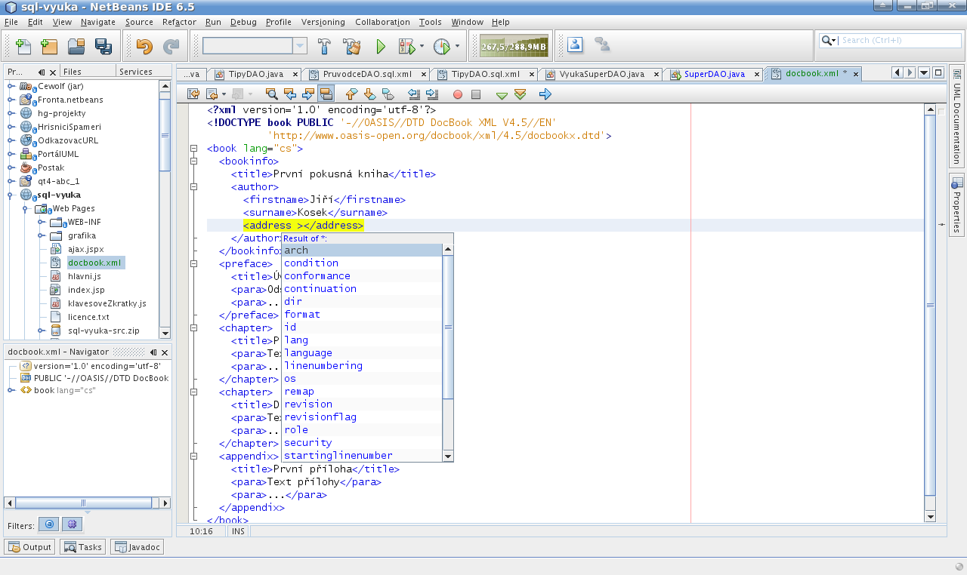Open the UML Documentation side panel

point(957,117)
